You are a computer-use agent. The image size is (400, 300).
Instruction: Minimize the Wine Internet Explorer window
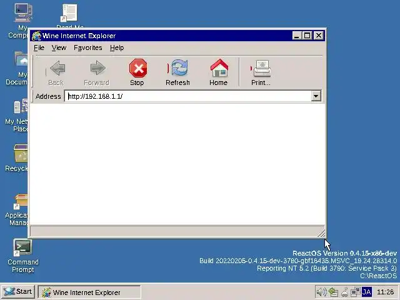point(297,36)
